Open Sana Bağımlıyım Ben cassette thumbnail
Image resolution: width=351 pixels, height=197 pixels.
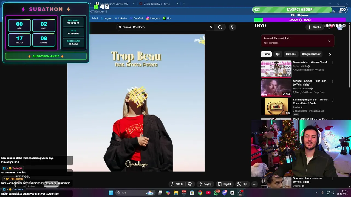pos(276,106)
